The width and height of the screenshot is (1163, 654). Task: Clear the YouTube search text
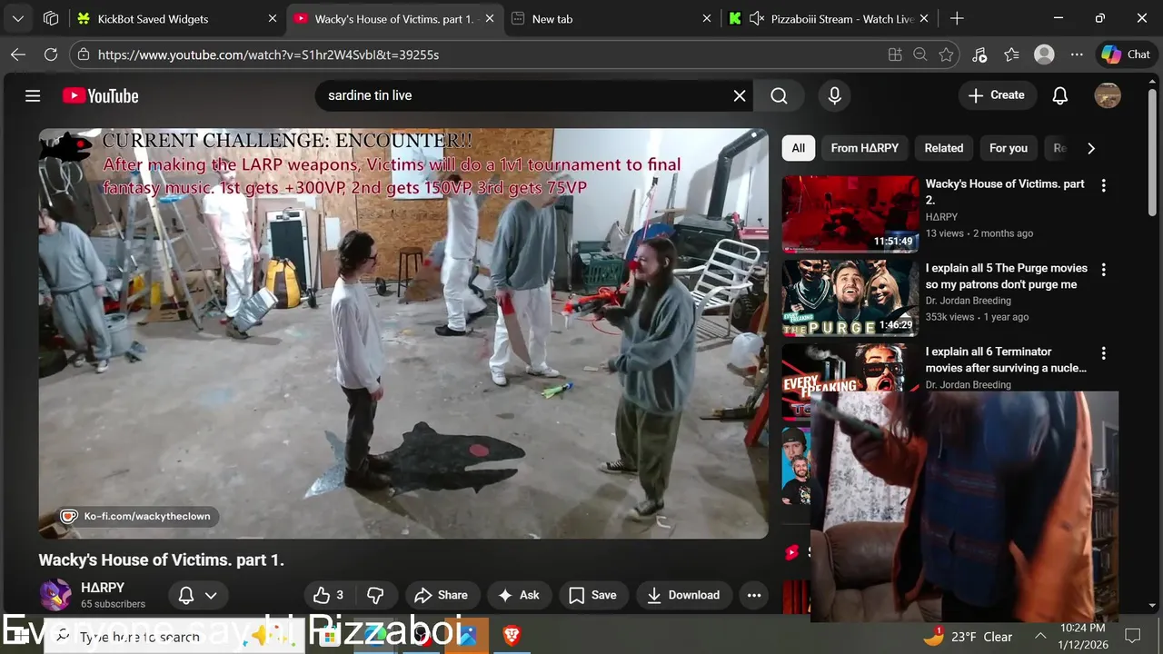pos(740,95)
